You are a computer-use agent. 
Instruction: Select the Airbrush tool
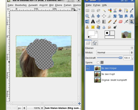(126, 22)
